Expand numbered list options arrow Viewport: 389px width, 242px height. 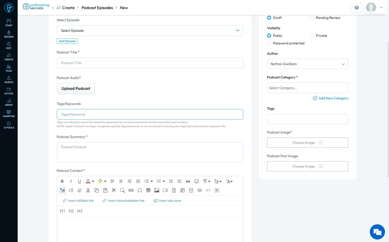click(152, 181)
